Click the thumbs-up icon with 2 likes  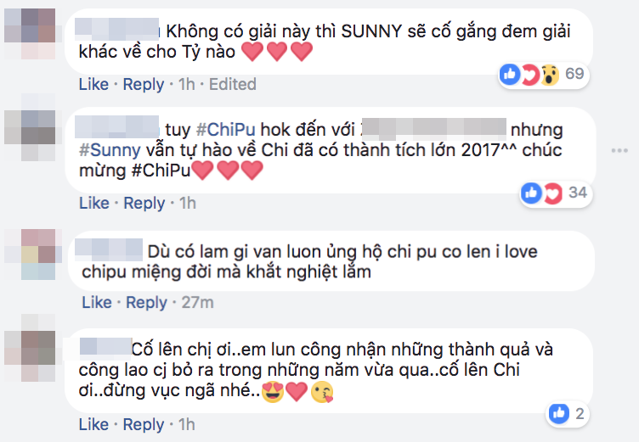point(558,413)
